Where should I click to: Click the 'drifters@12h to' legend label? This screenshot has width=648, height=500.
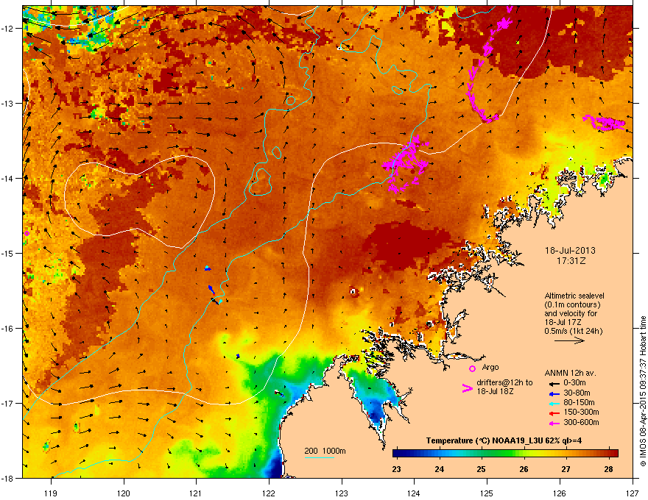pos(504,383)
